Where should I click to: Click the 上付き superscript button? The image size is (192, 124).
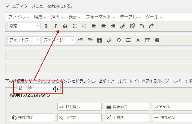pyautogui.click(x=127, y=117)
